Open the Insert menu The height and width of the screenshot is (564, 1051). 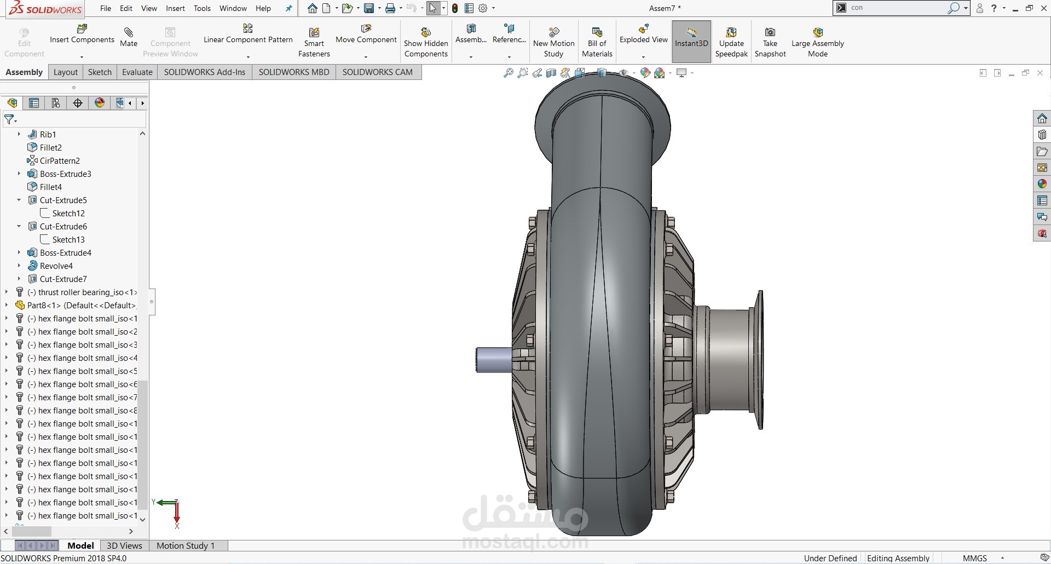pyautogui.click(x=175, y=8)
